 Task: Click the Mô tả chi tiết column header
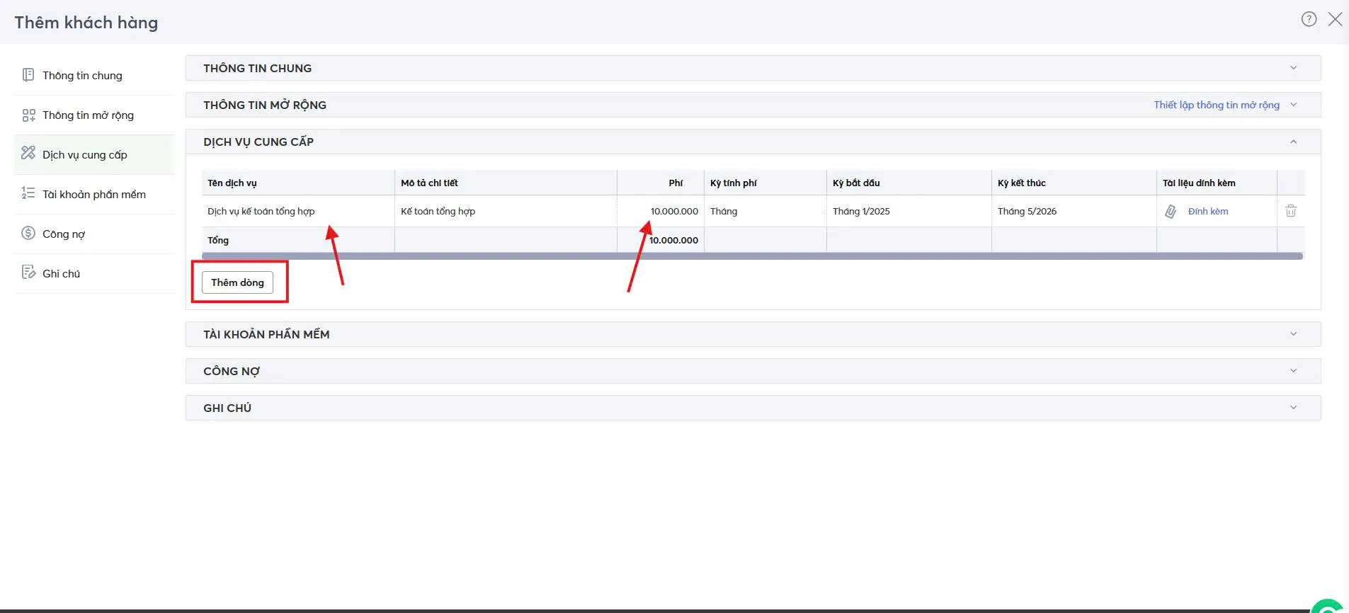coord(506,183)
